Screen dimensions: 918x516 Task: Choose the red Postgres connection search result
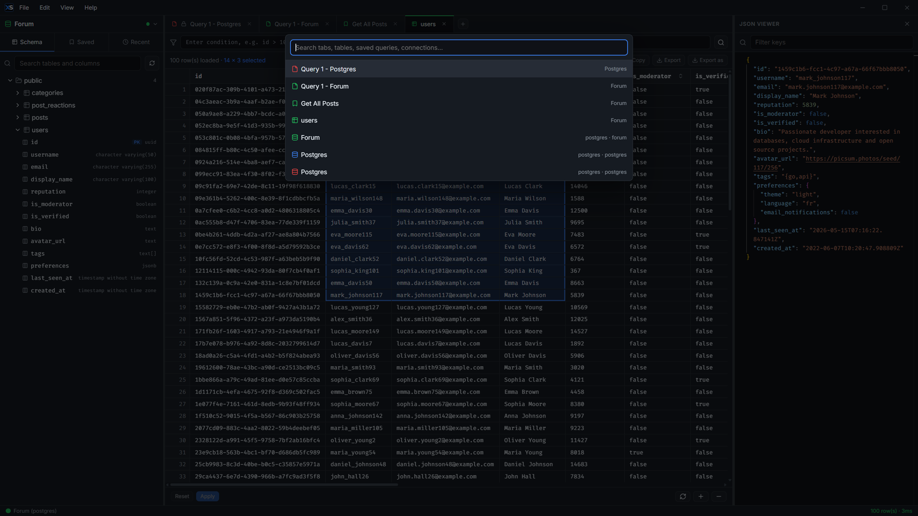459,172
